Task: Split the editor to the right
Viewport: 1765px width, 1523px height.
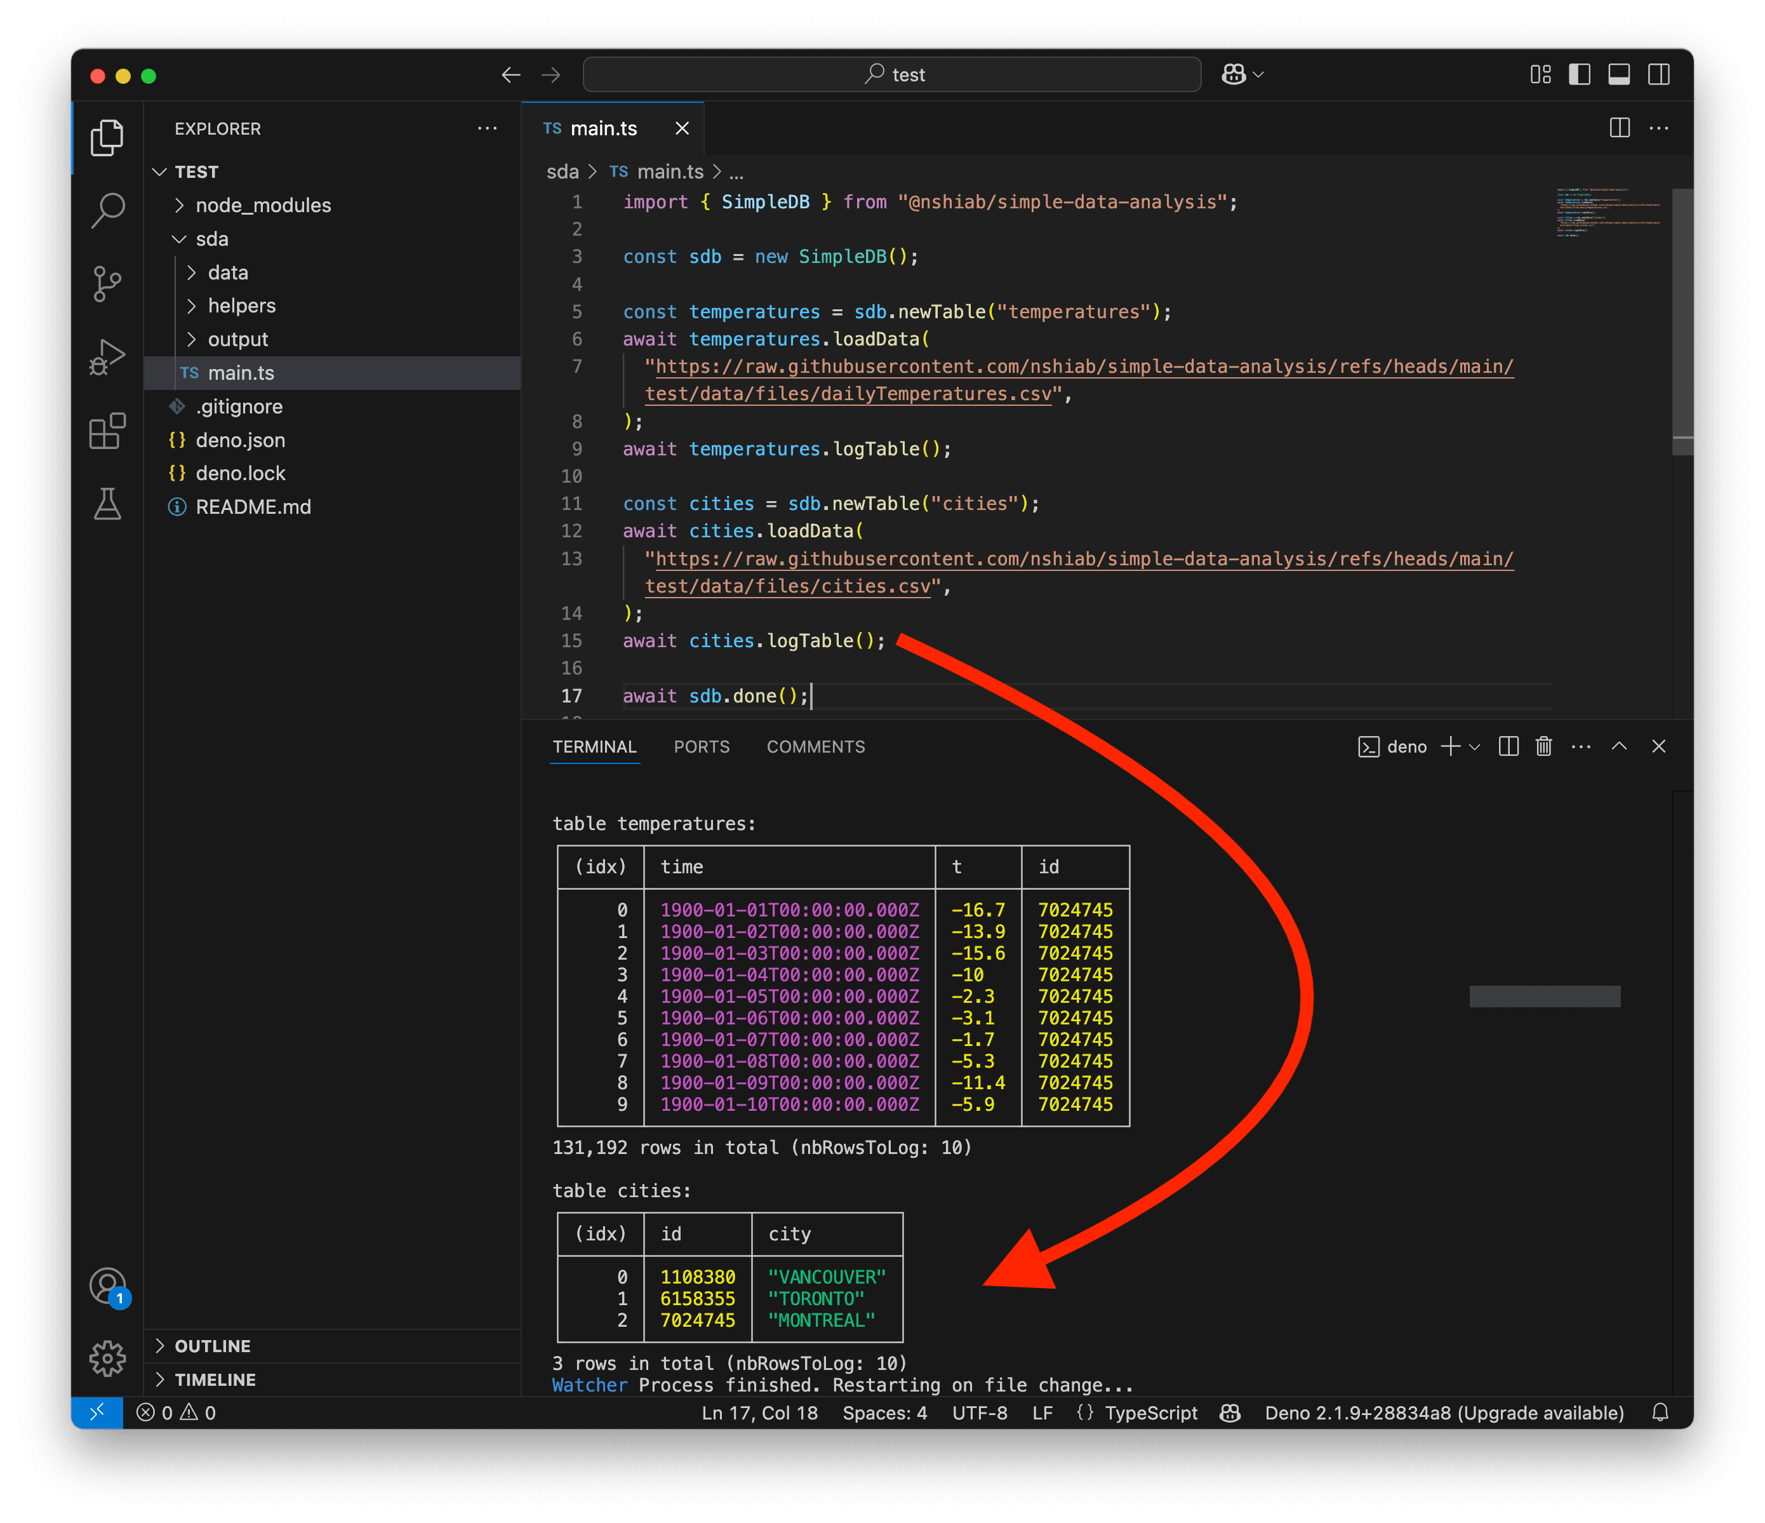Action: (x=1620, y=128)
